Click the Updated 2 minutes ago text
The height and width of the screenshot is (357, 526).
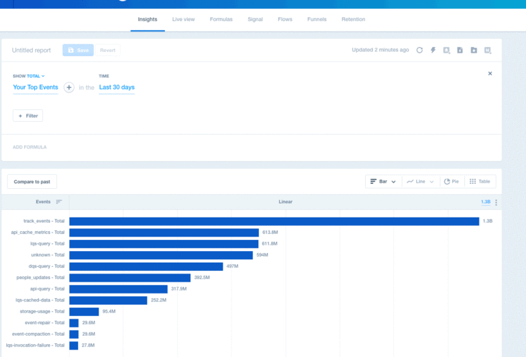pyautogui.click(x=380, y=50)
